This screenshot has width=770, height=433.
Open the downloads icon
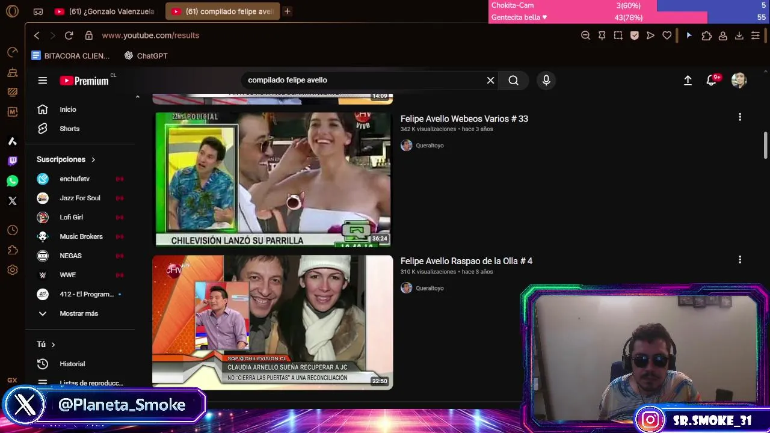click(x=739, y=35)
